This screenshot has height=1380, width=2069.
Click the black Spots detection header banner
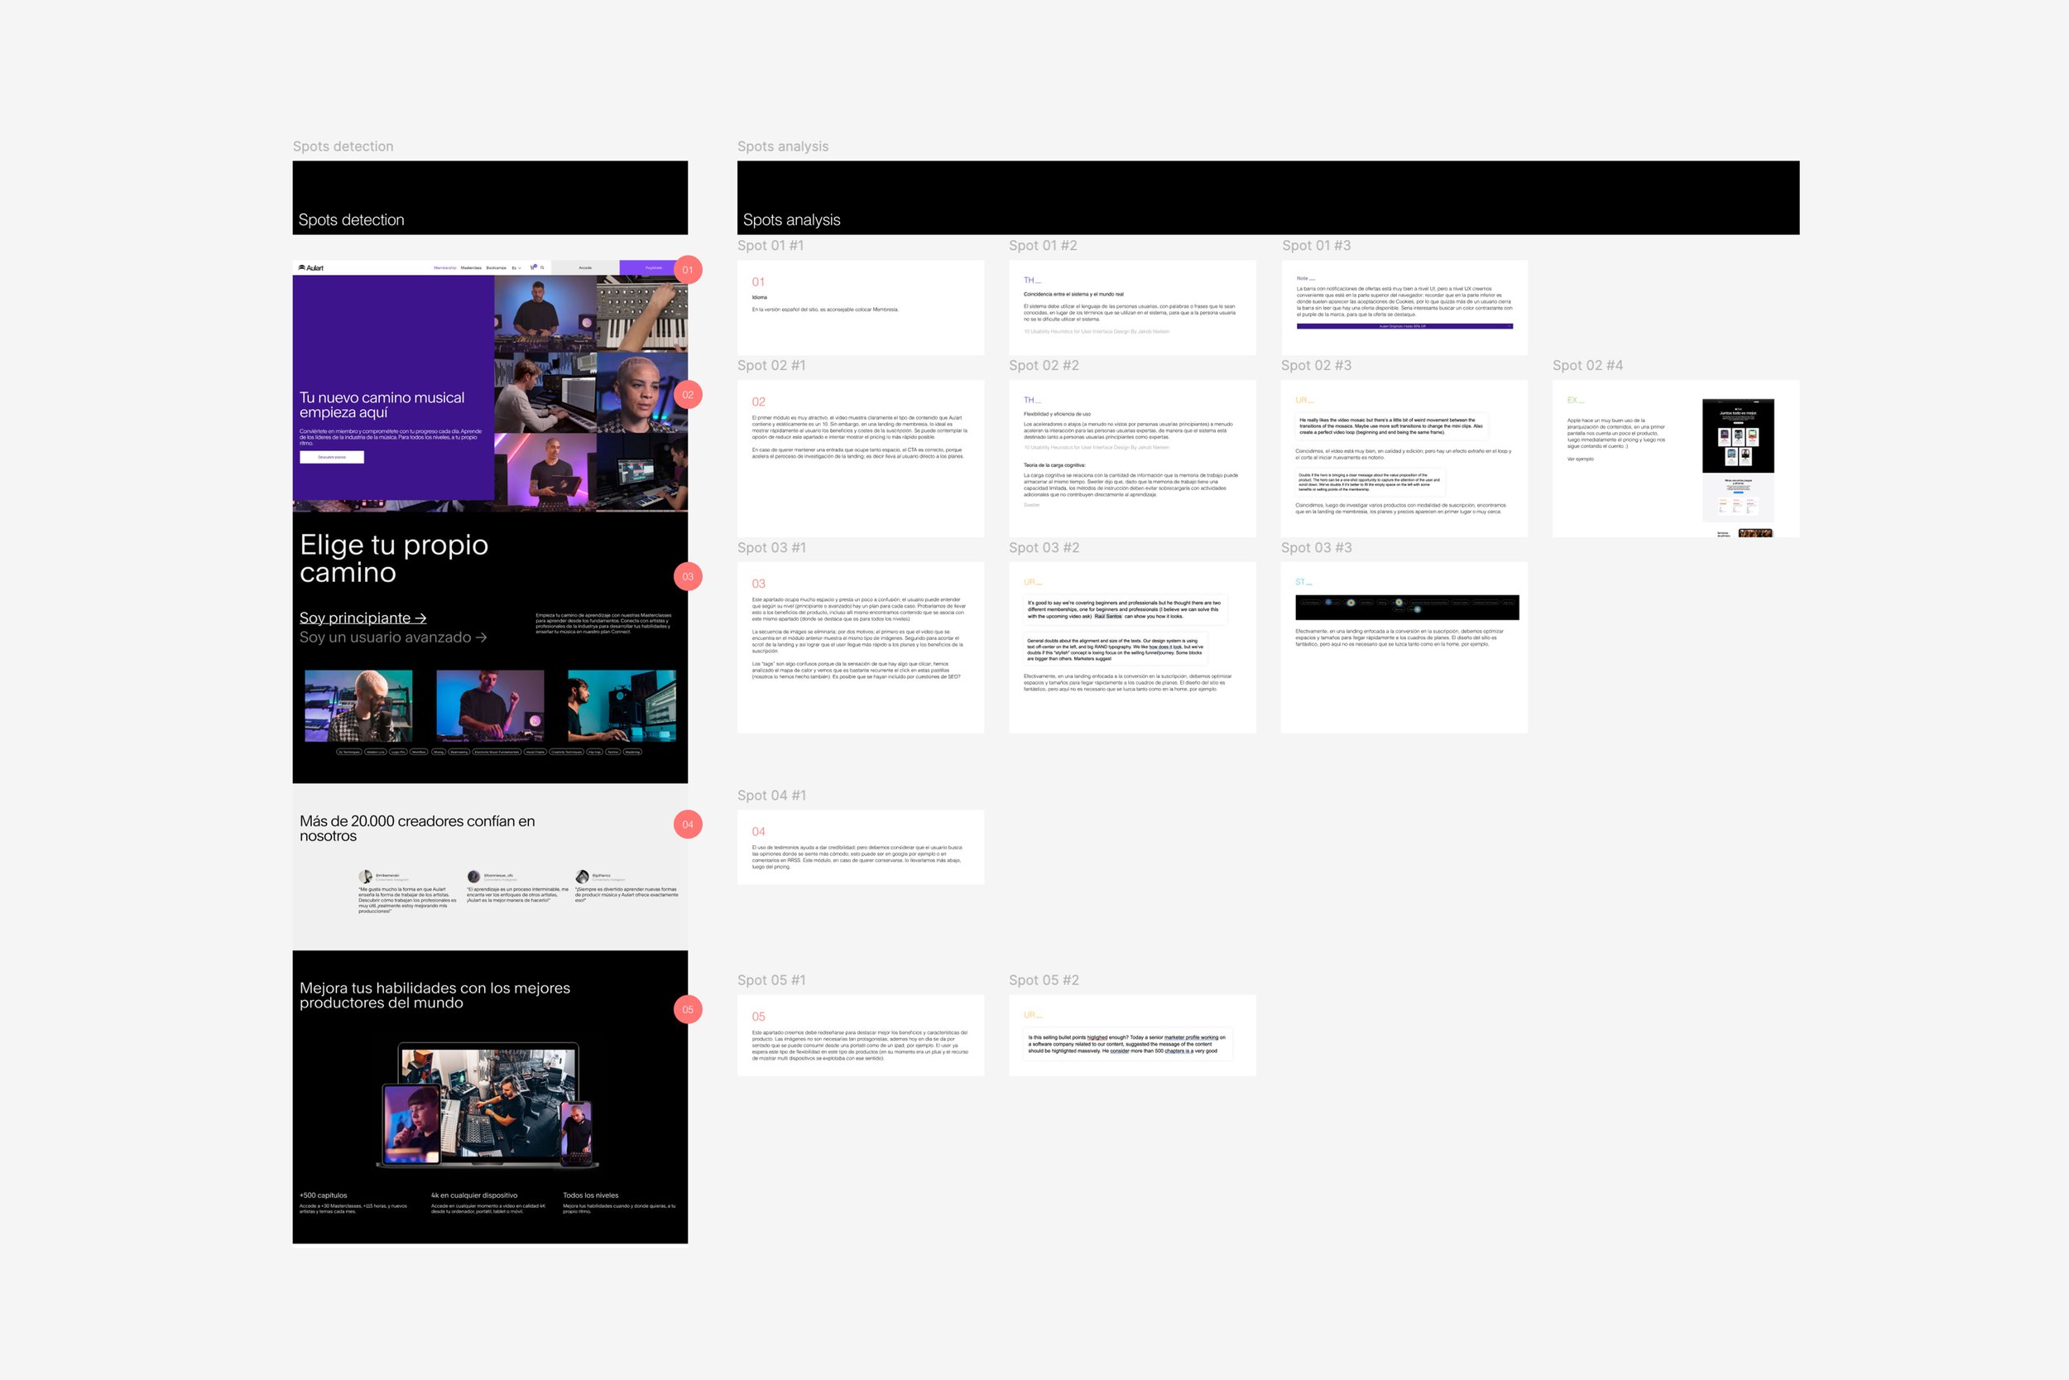click(x=490, y=197)
